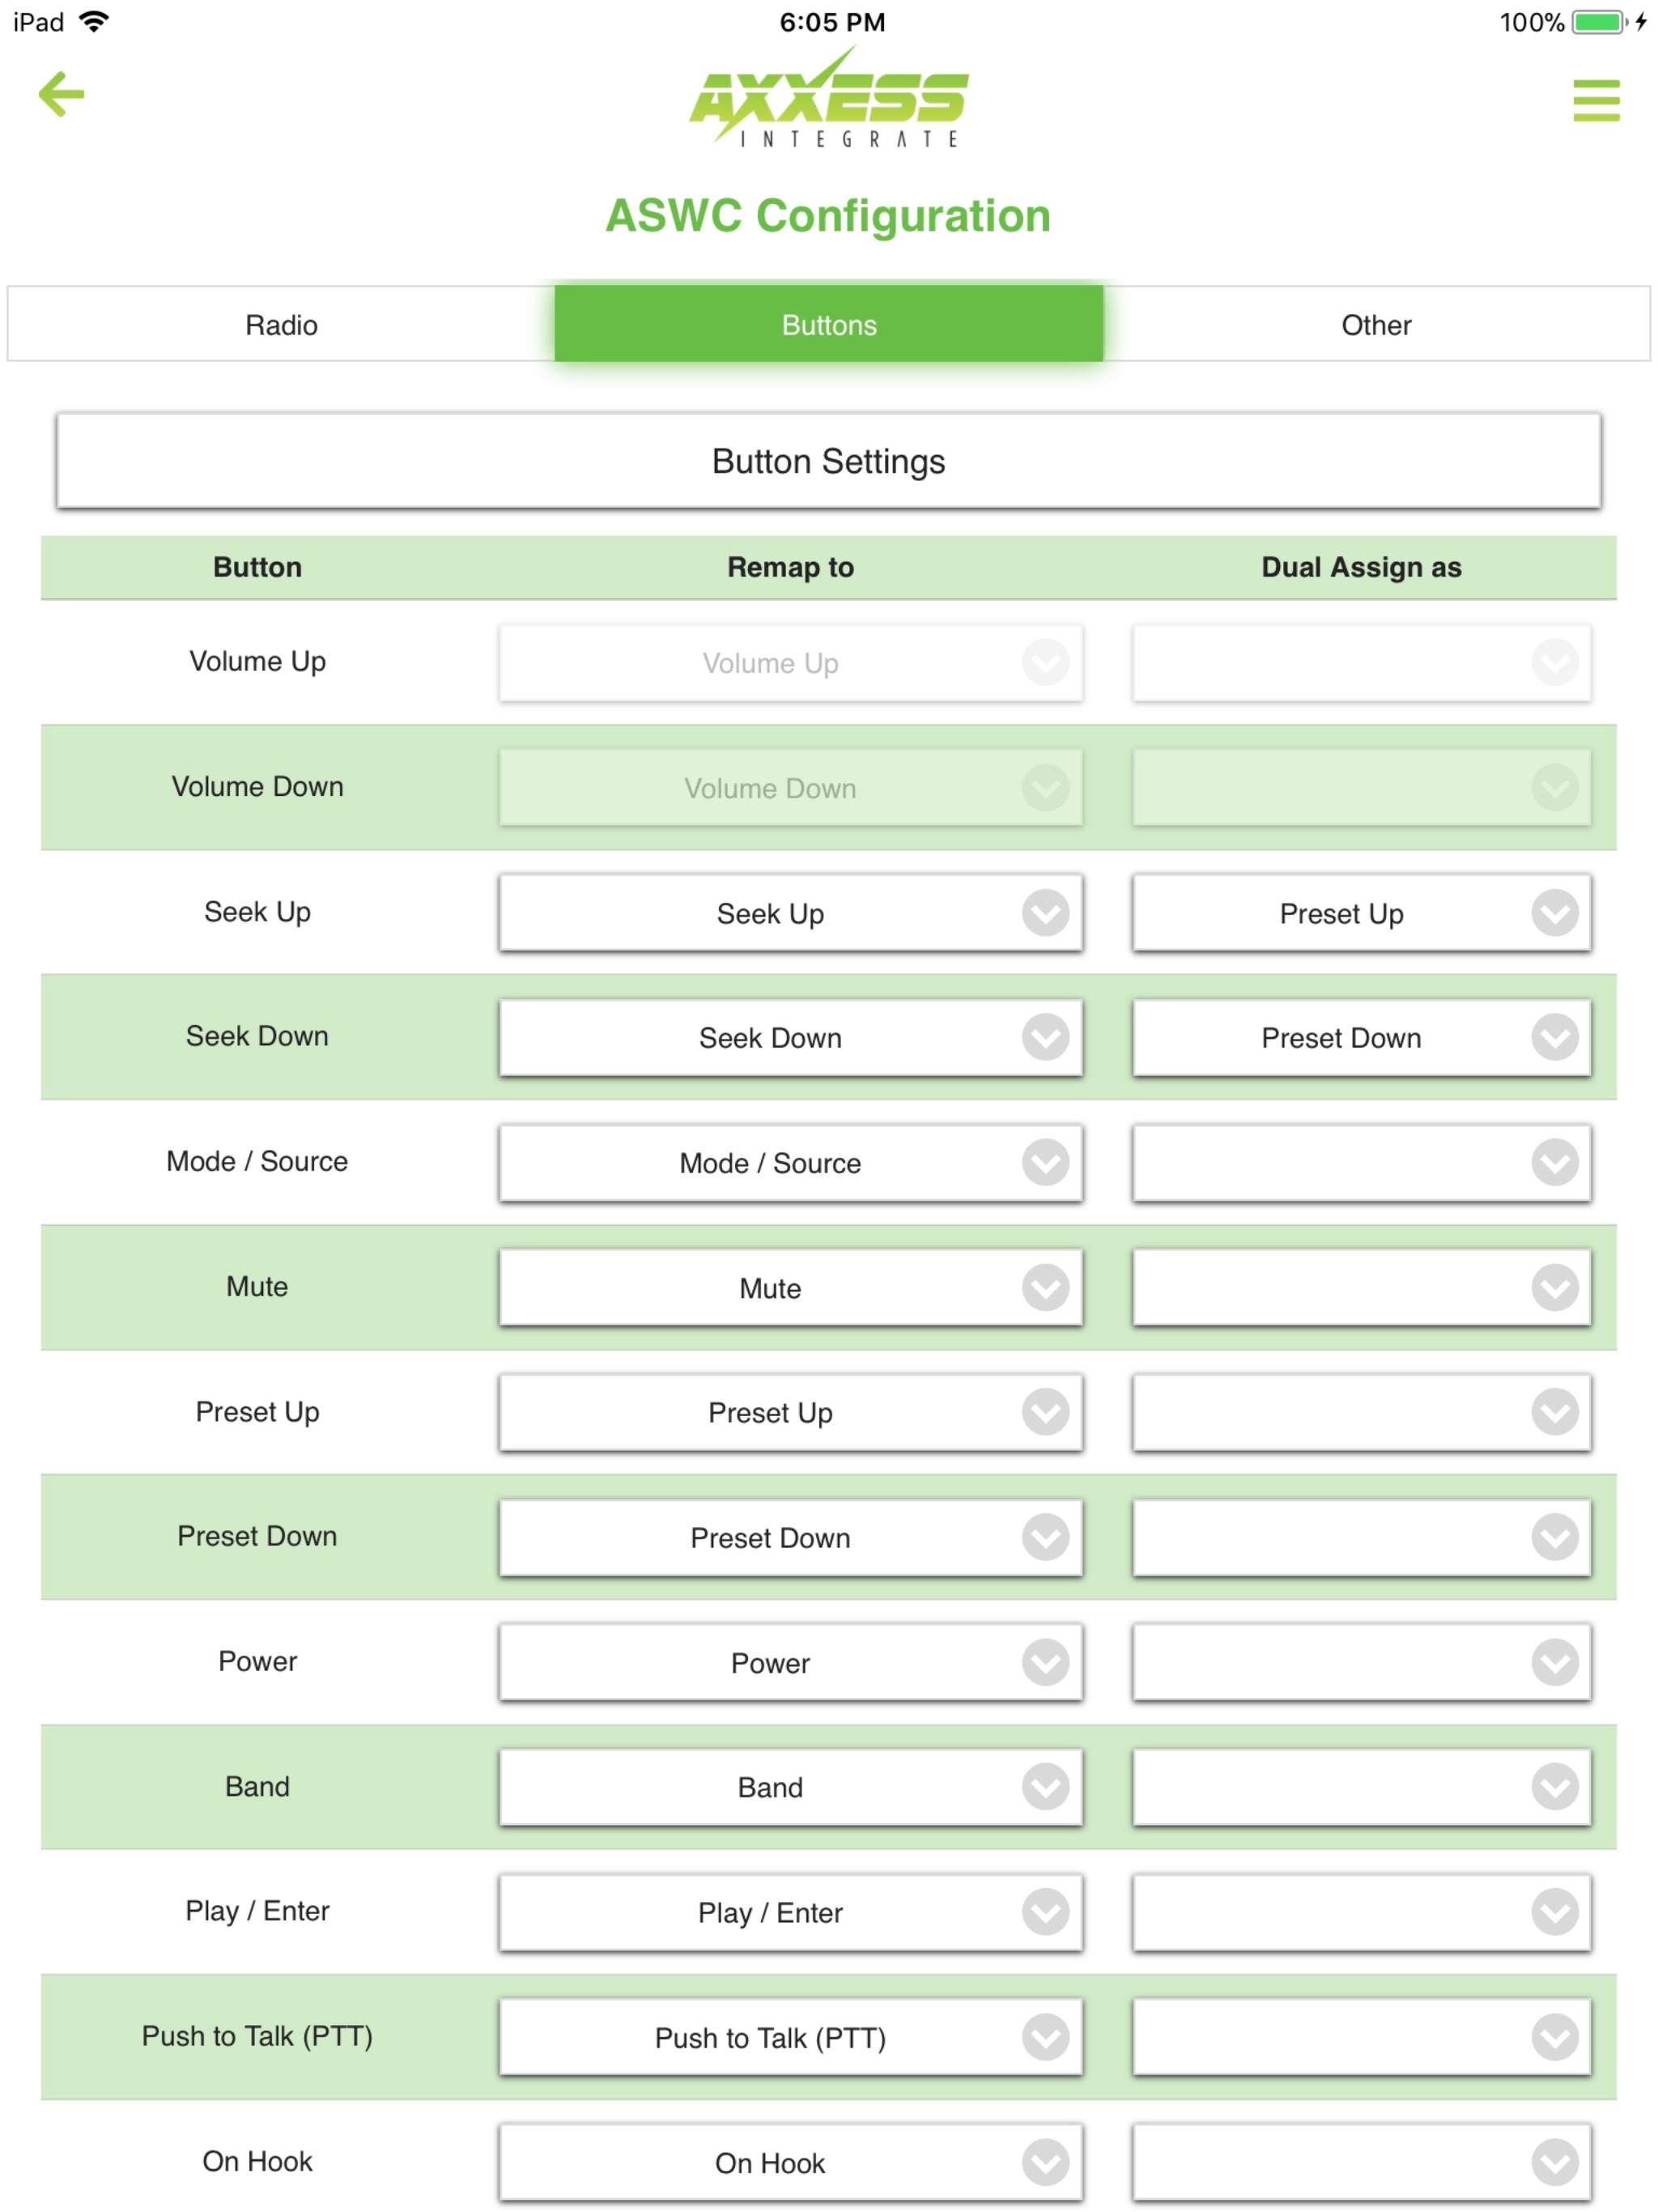Click chevron icon in Mute remap box

[x=1045, y=1287]
